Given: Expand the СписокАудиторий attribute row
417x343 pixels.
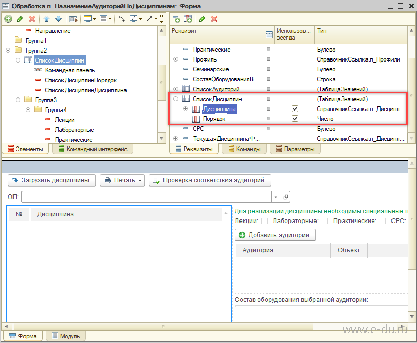Looking at the screenshot, I should pyautogui.click(x=175, y=89).
